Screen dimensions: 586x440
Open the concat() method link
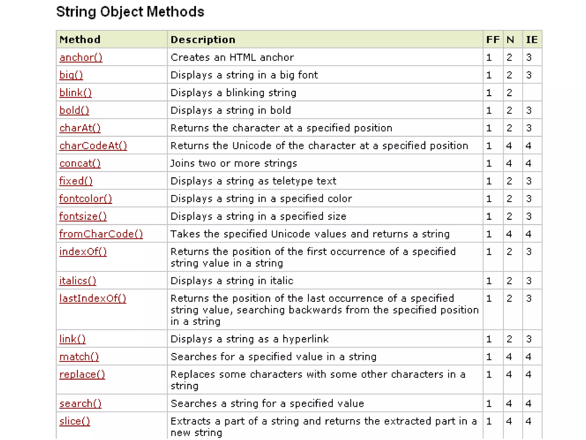tap(80, 164)
